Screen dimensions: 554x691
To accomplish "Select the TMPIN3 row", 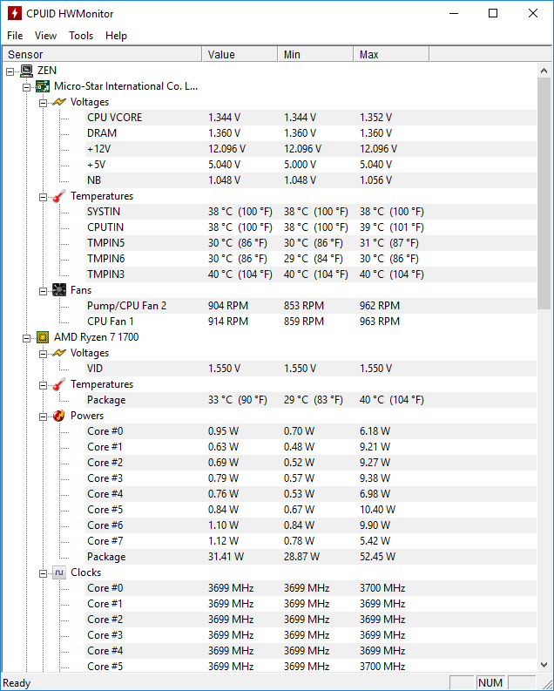I will [310, 274].
